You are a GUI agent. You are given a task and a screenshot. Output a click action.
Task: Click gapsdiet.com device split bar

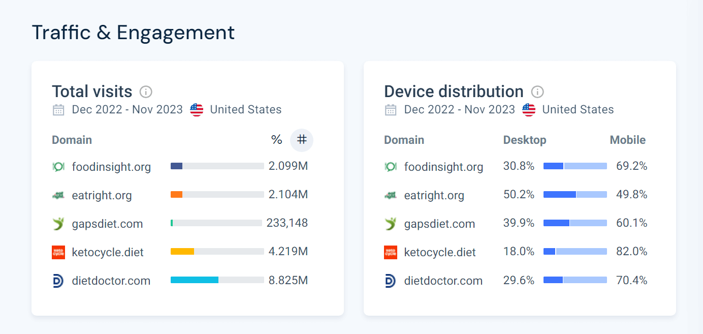(x=575, y=223)
